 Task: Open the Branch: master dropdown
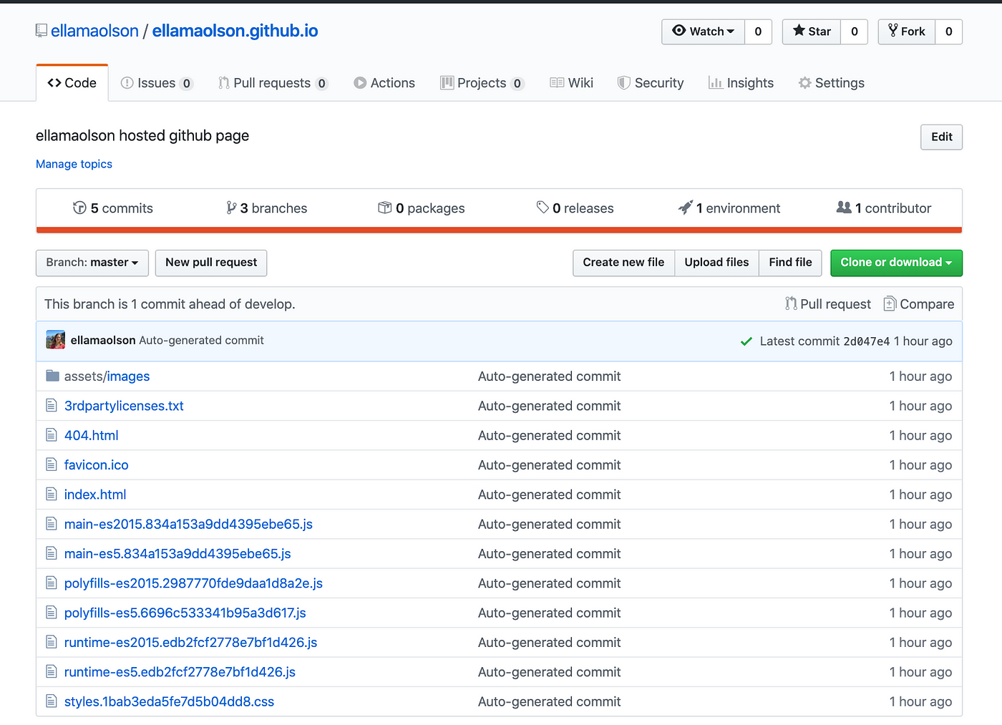point(92,263)
